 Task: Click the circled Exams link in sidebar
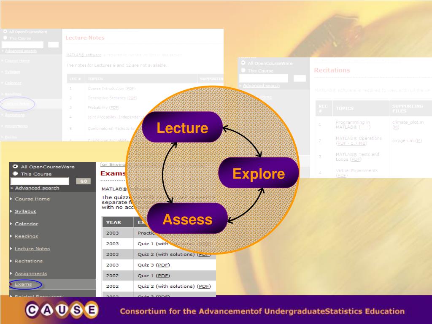click(24, 284)
